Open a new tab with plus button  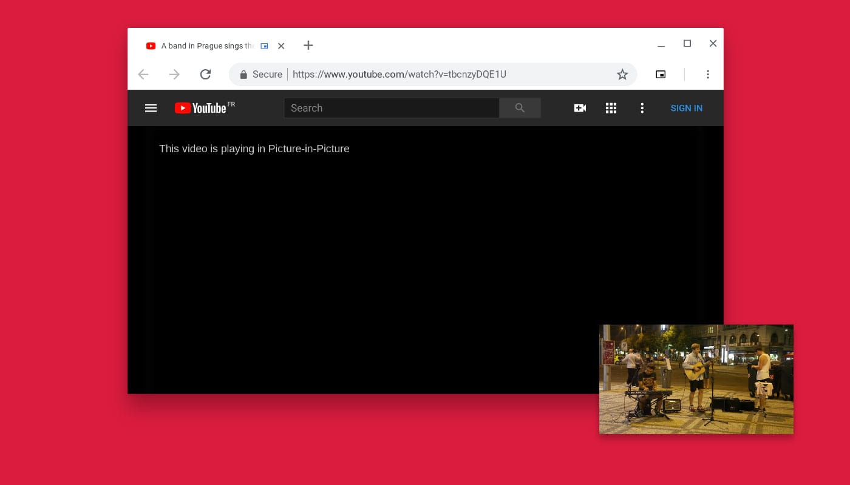coord(308,45)
